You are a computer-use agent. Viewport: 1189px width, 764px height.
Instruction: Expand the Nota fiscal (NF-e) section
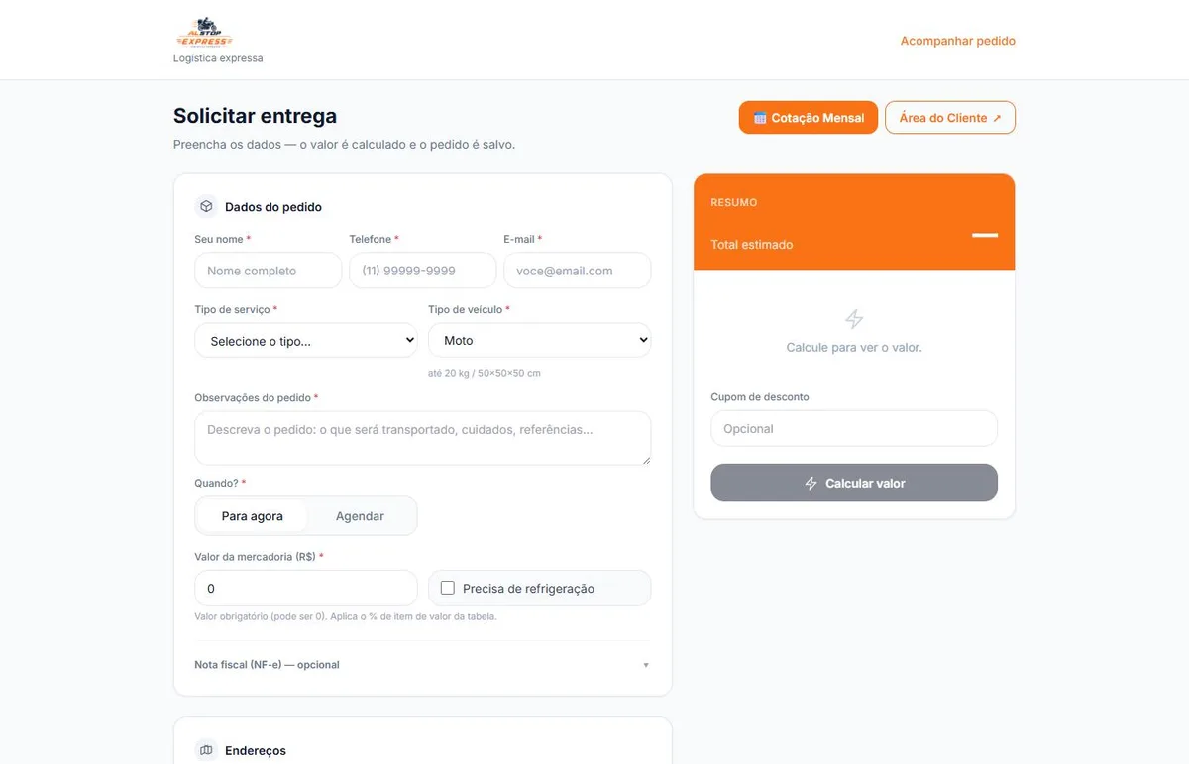(x=423, y=665)
